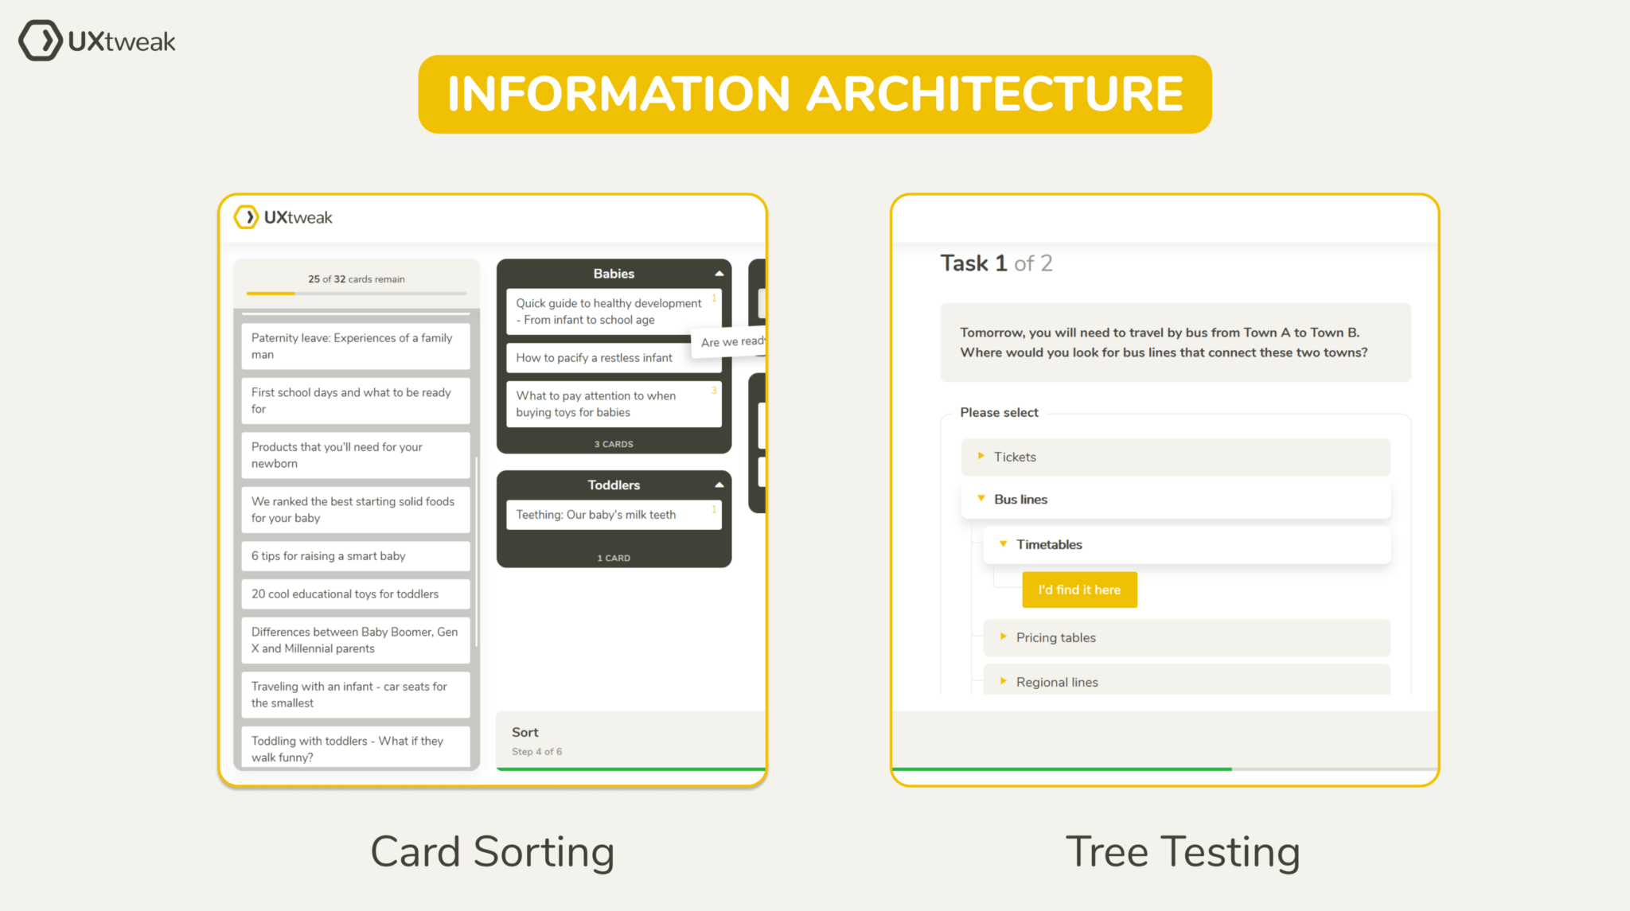Select the "Paternity leave: Experiences of a family man" card

click(356, 346)
